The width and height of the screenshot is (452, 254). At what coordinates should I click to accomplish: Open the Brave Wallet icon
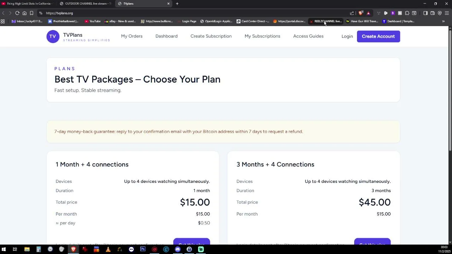[433, 13]
